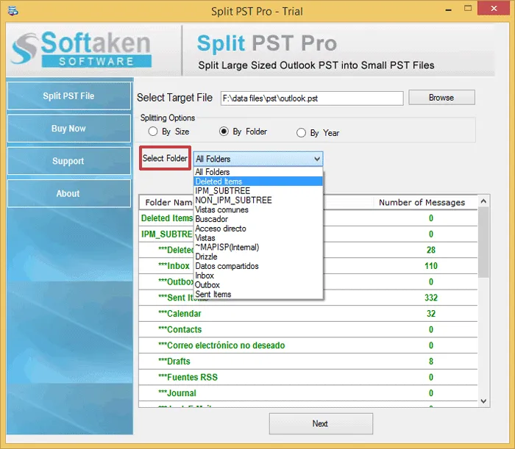Viewport: 515px width, 449px height.
Task: Minimize the Split PST Pro window
Action: pos(448,9)
